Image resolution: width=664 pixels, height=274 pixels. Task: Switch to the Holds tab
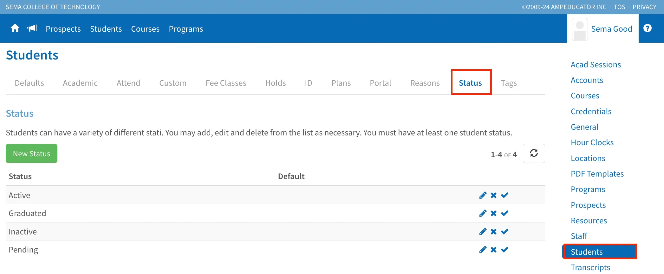[276, 83]
